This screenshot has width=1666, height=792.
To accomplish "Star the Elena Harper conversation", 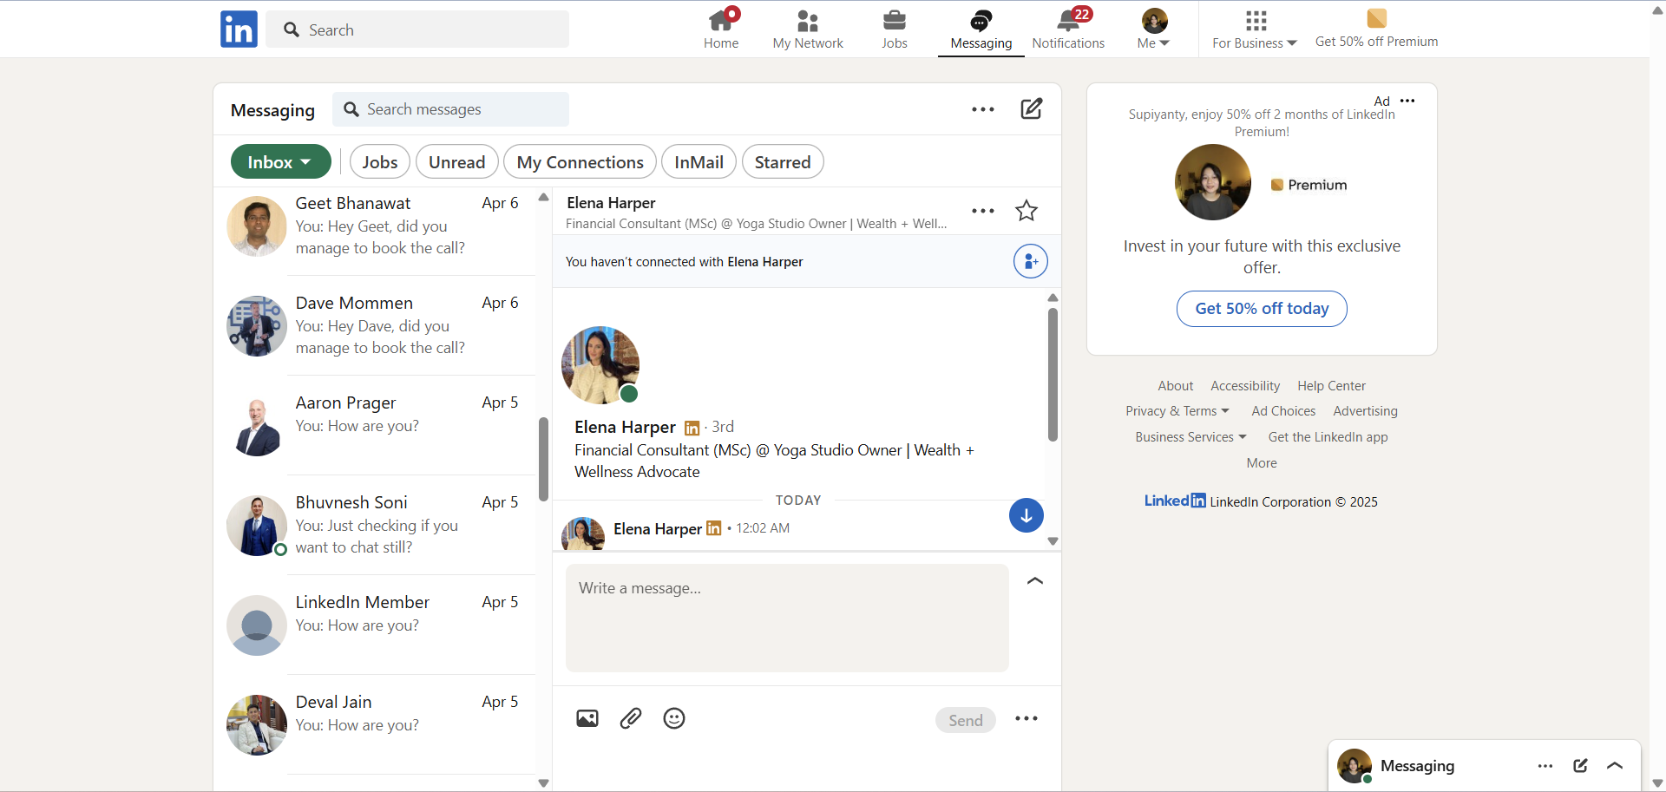I will tap(1026, 211).
